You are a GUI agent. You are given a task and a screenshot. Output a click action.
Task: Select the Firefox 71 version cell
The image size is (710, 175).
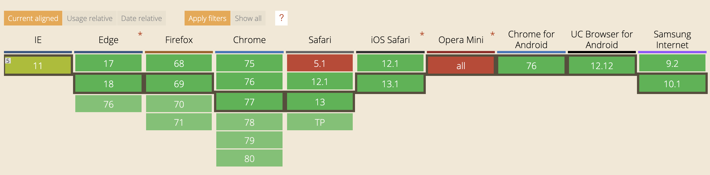point(179,122)
